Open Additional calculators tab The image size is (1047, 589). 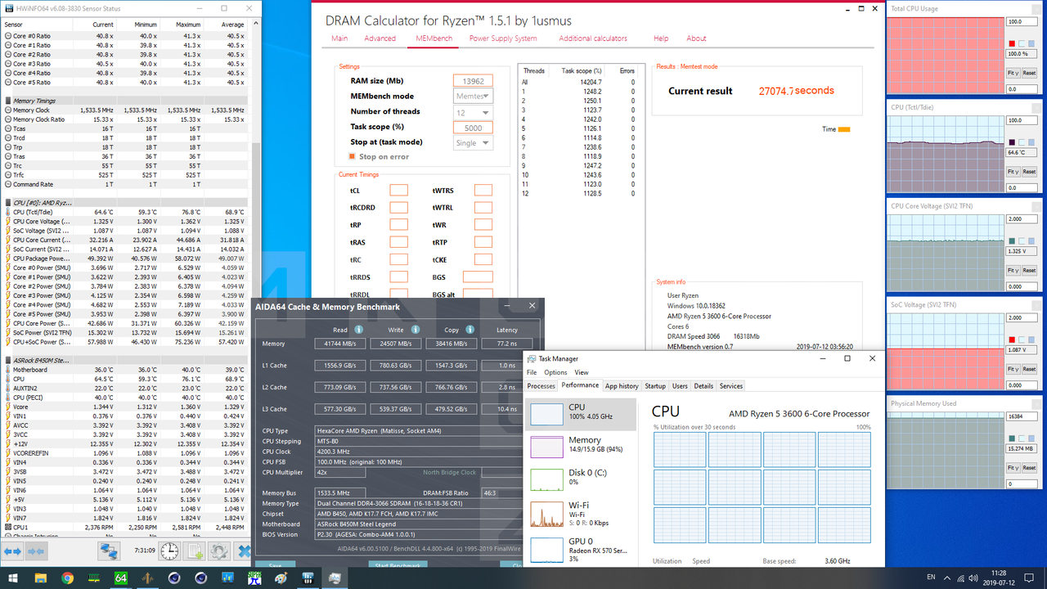point(593,38)
